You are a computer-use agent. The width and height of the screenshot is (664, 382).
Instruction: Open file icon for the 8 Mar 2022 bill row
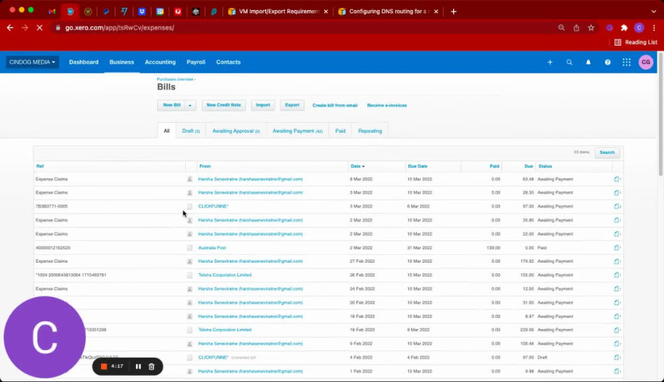(x=617, y=179)
